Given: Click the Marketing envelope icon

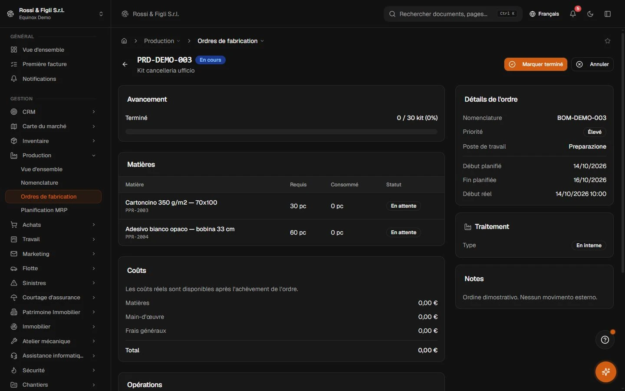Looking at the screenshot, I should tap(14, 254).
